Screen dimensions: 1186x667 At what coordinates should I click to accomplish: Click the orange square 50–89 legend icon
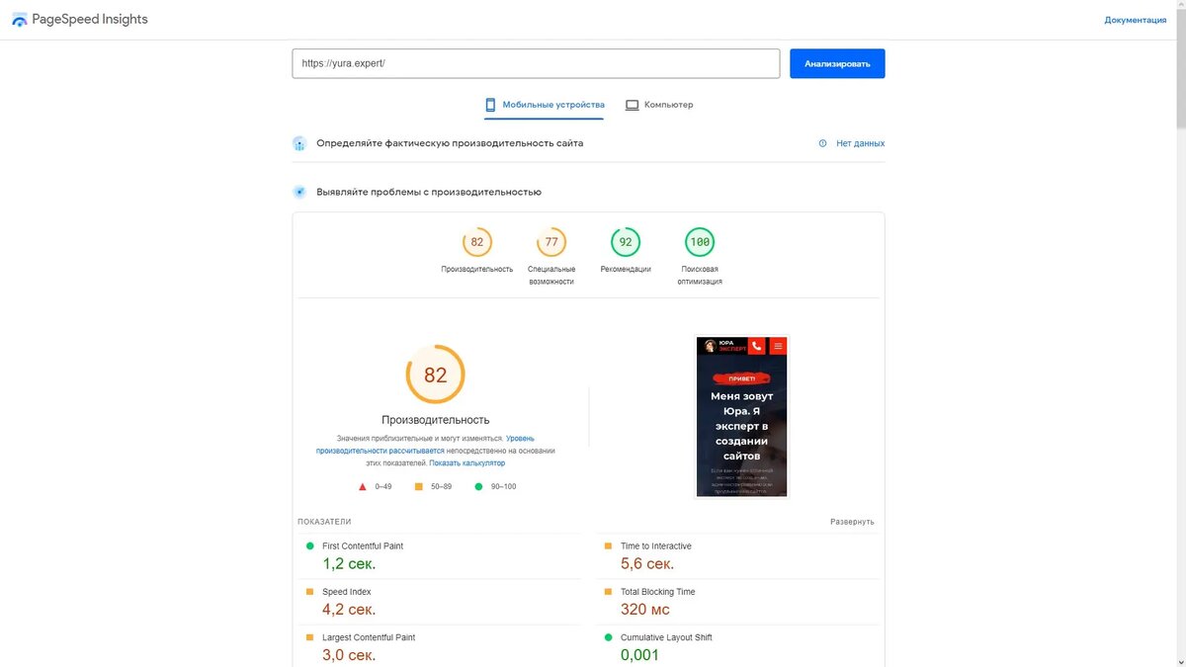click(x=419, y=486)
